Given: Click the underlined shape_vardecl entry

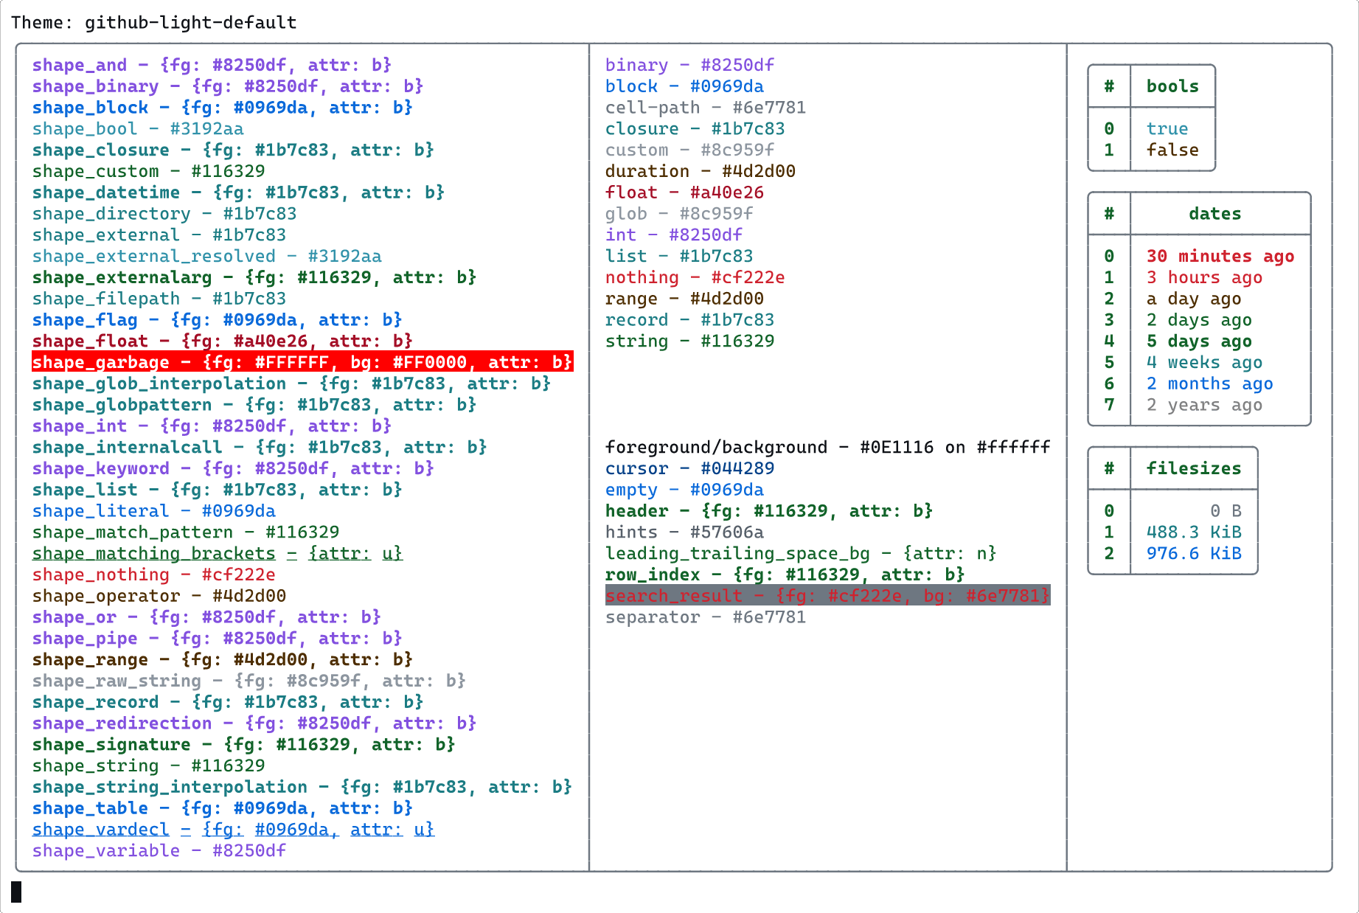Looking at the screenshot, I should click(233, 830).
